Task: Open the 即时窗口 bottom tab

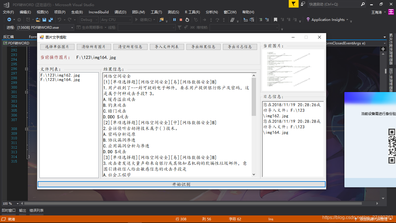Action: [x=9, y=211]
